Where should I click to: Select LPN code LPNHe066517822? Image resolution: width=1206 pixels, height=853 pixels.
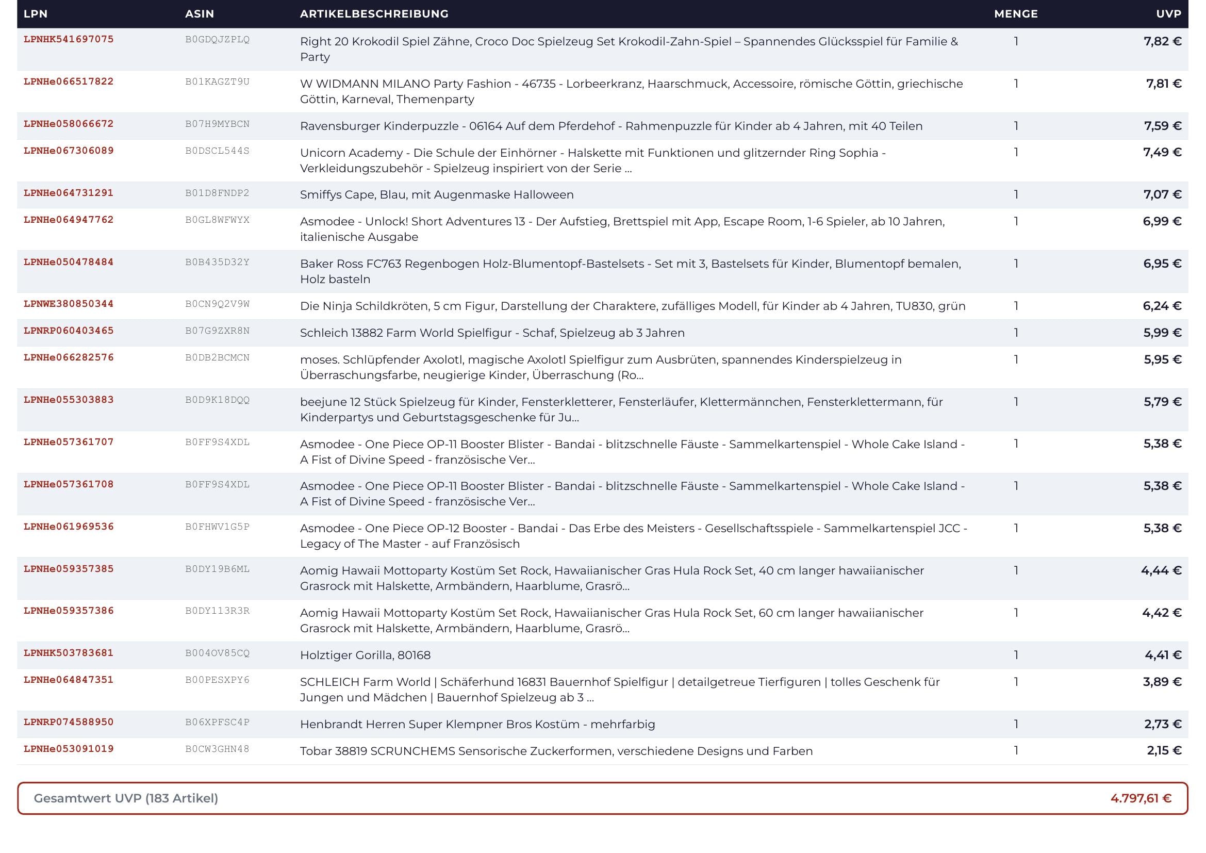click(68, 81)
